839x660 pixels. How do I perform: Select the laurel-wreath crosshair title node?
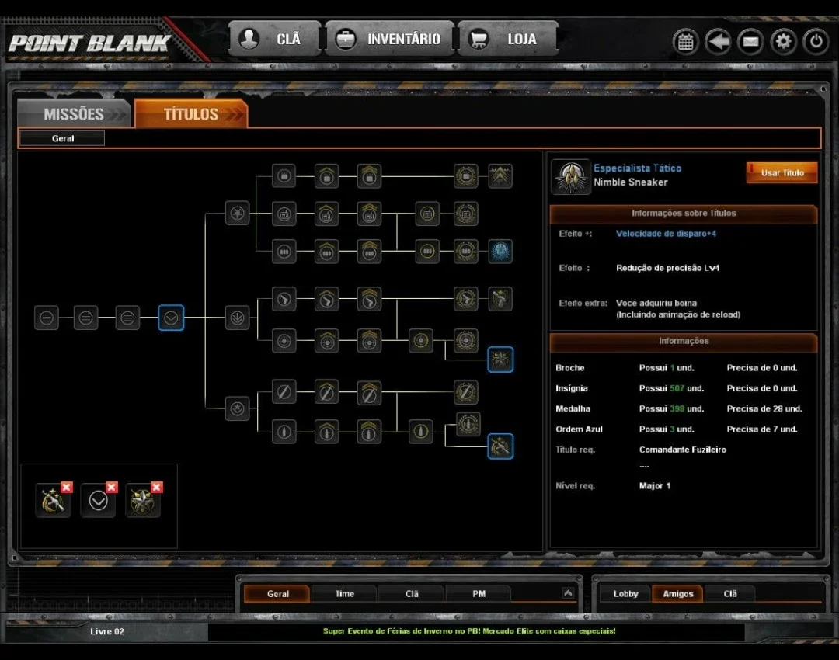point(466,341)
